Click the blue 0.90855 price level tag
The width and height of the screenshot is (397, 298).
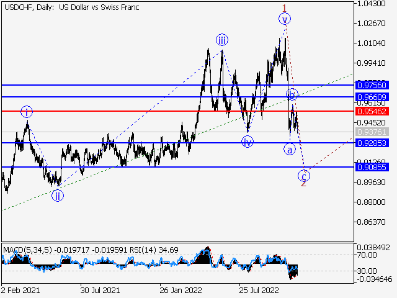(372, 167)
